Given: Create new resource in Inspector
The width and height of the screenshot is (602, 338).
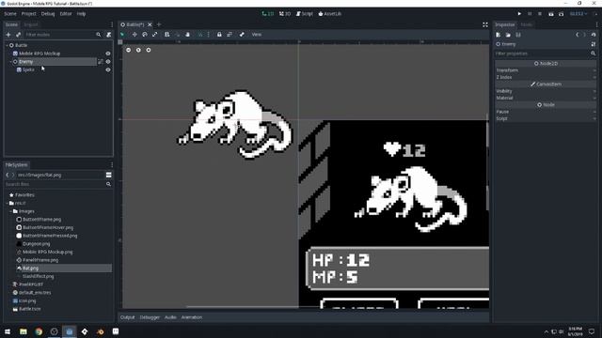Looking at the screenshot, I should point(498,35).
